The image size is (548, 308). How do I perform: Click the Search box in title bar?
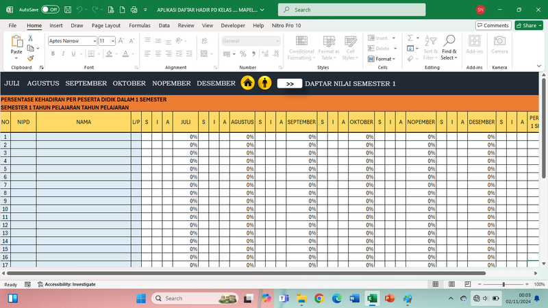(x=351, y=10)
